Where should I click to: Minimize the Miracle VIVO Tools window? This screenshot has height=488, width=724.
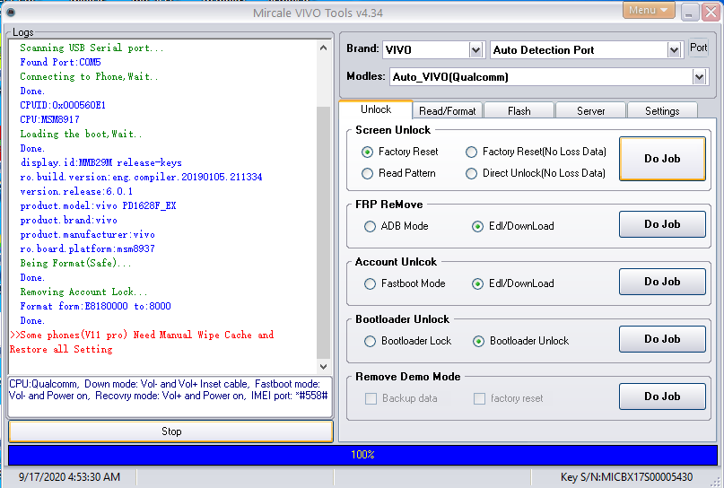689,13
